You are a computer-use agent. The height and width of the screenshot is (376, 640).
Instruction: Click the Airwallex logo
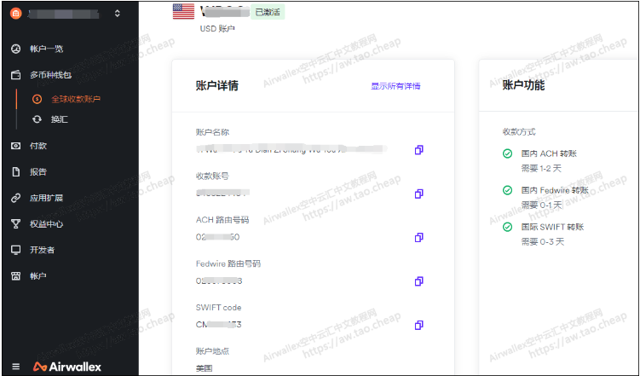[x=67, y=366]
